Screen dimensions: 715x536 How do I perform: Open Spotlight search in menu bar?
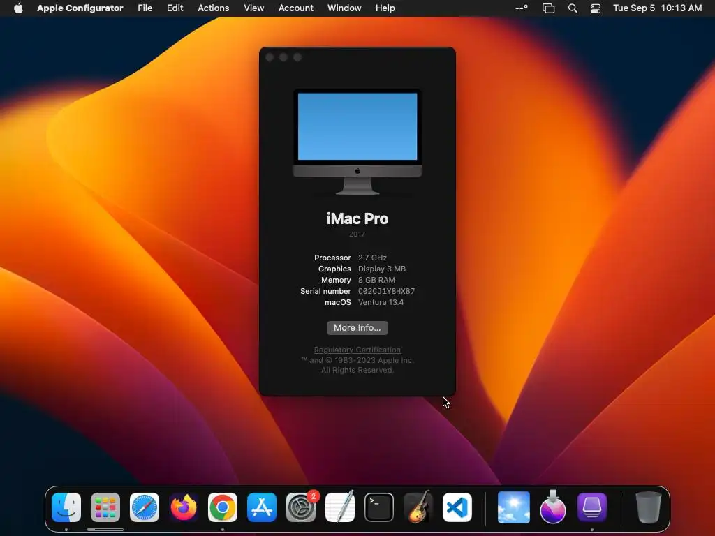573,8
